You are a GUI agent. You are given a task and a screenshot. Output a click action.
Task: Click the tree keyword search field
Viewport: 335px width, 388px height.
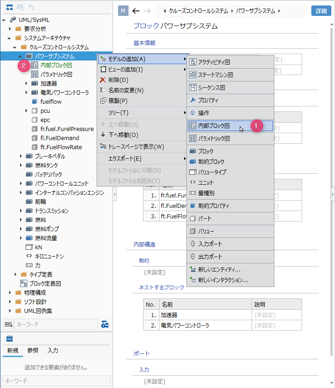(56, 324)
